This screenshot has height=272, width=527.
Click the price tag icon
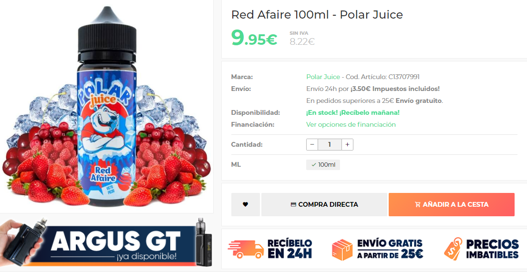(x=453, y=249)
